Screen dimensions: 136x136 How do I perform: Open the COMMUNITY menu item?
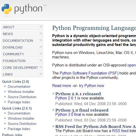(22, 54)
